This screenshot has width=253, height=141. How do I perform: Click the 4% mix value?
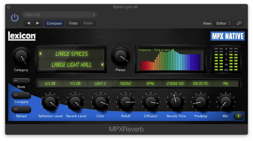point(225,84)
